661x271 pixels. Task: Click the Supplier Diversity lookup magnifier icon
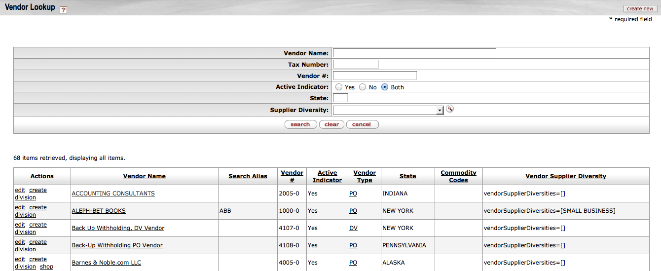(449, 109)
